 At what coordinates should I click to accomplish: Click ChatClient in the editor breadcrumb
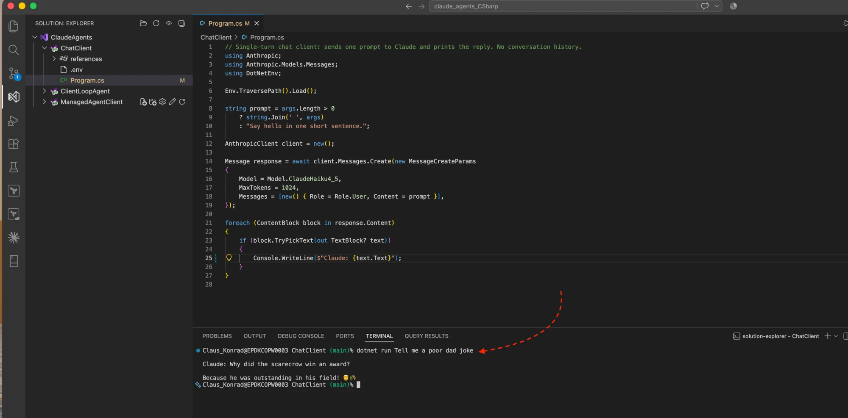216,37
